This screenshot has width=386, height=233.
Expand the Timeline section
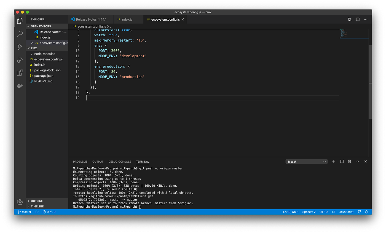tap(47, 206)
